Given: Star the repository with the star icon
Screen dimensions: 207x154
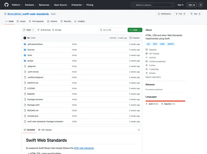Looking at the screenshot, I should [x=191, y=14].
